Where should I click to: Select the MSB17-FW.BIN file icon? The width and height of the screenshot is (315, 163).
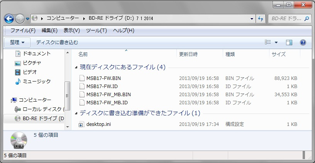[x=81, y=78]
